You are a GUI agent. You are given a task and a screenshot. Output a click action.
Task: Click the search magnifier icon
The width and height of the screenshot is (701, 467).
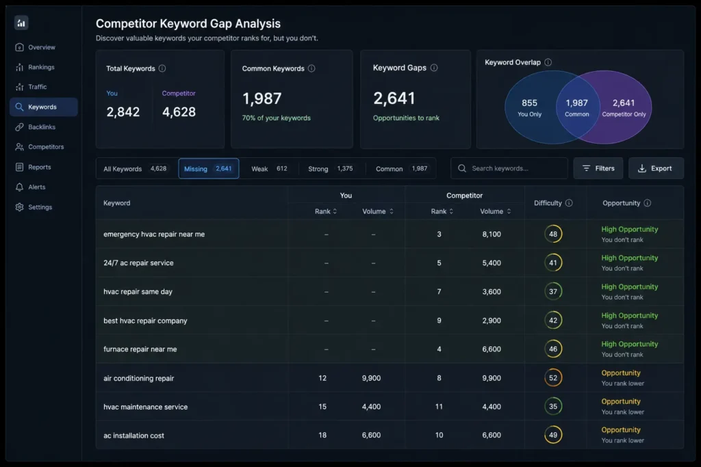pos(462,168)
